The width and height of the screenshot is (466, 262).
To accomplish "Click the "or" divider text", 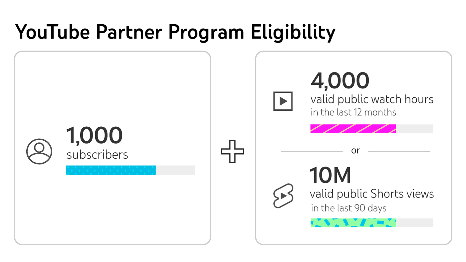I will (x=355, y=151).
